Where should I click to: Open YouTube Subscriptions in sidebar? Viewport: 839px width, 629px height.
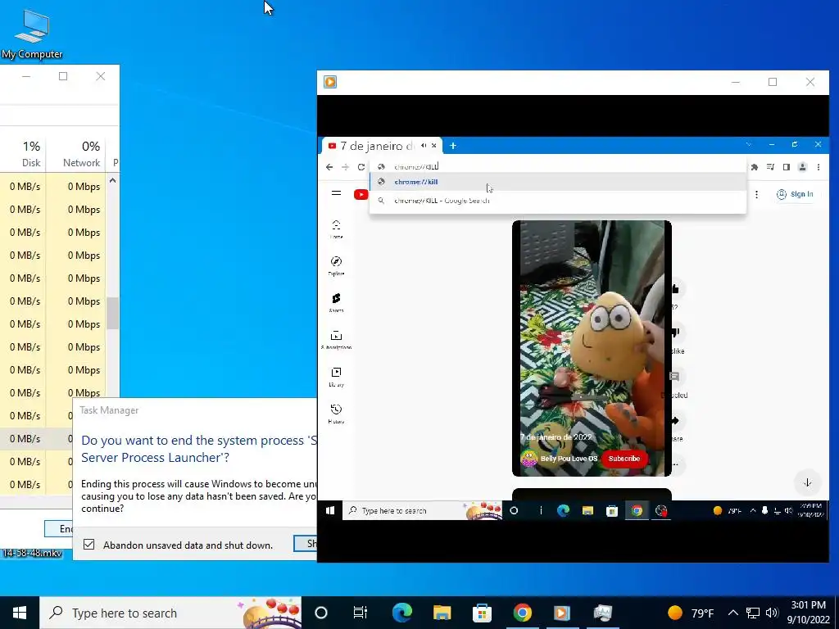(336, 340)
